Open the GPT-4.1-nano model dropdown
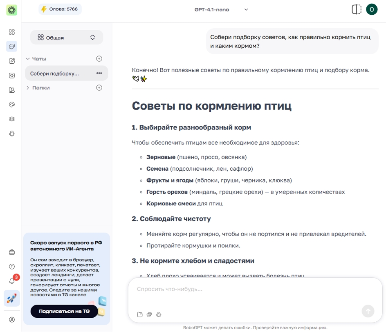386x332 pixels. pyautogui.click(x=221, y=9)
